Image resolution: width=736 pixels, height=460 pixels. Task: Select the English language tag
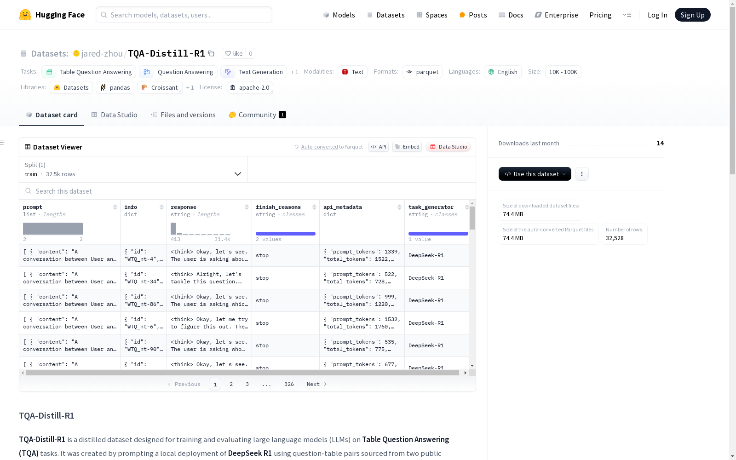(x=503, y=72)
